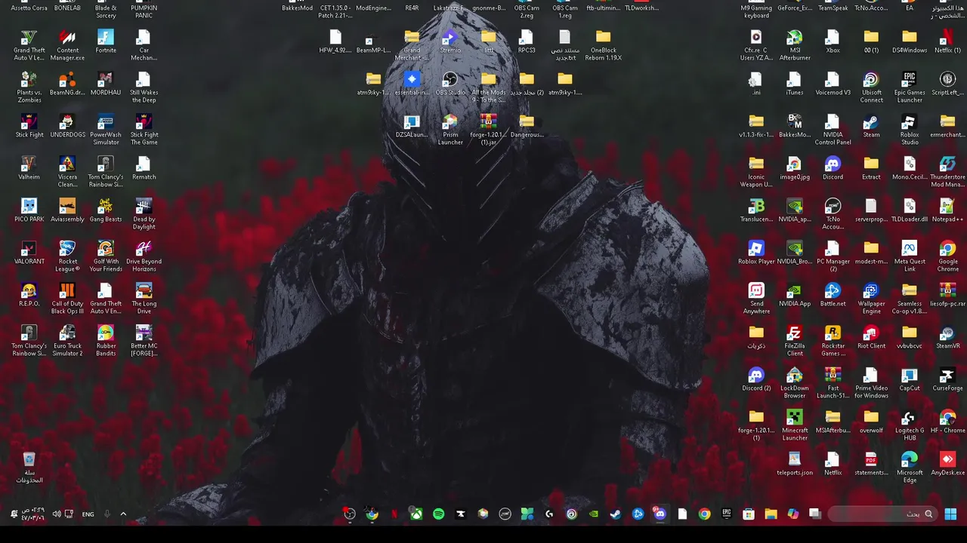Select the Ubisoft Connect desktop shortcut
967x543 pixels.
point(871,87)
